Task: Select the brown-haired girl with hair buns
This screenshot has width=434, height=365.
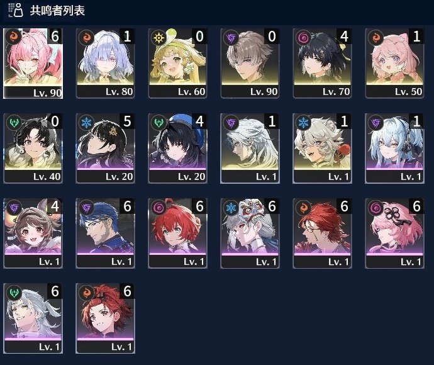Action: point(33,233)
